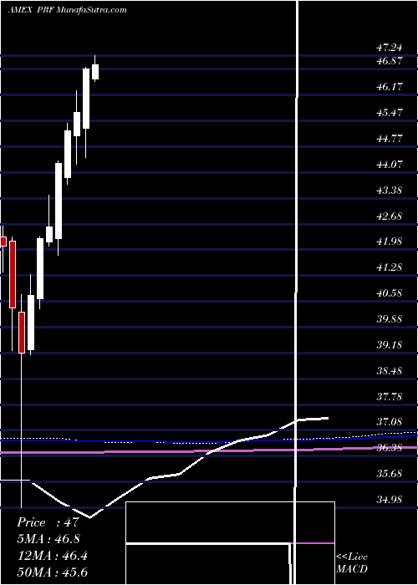This screenshot has width=418, height=585.
Task: Click the latest white candlestick near 46.87
Action: (x=95, y=72)
